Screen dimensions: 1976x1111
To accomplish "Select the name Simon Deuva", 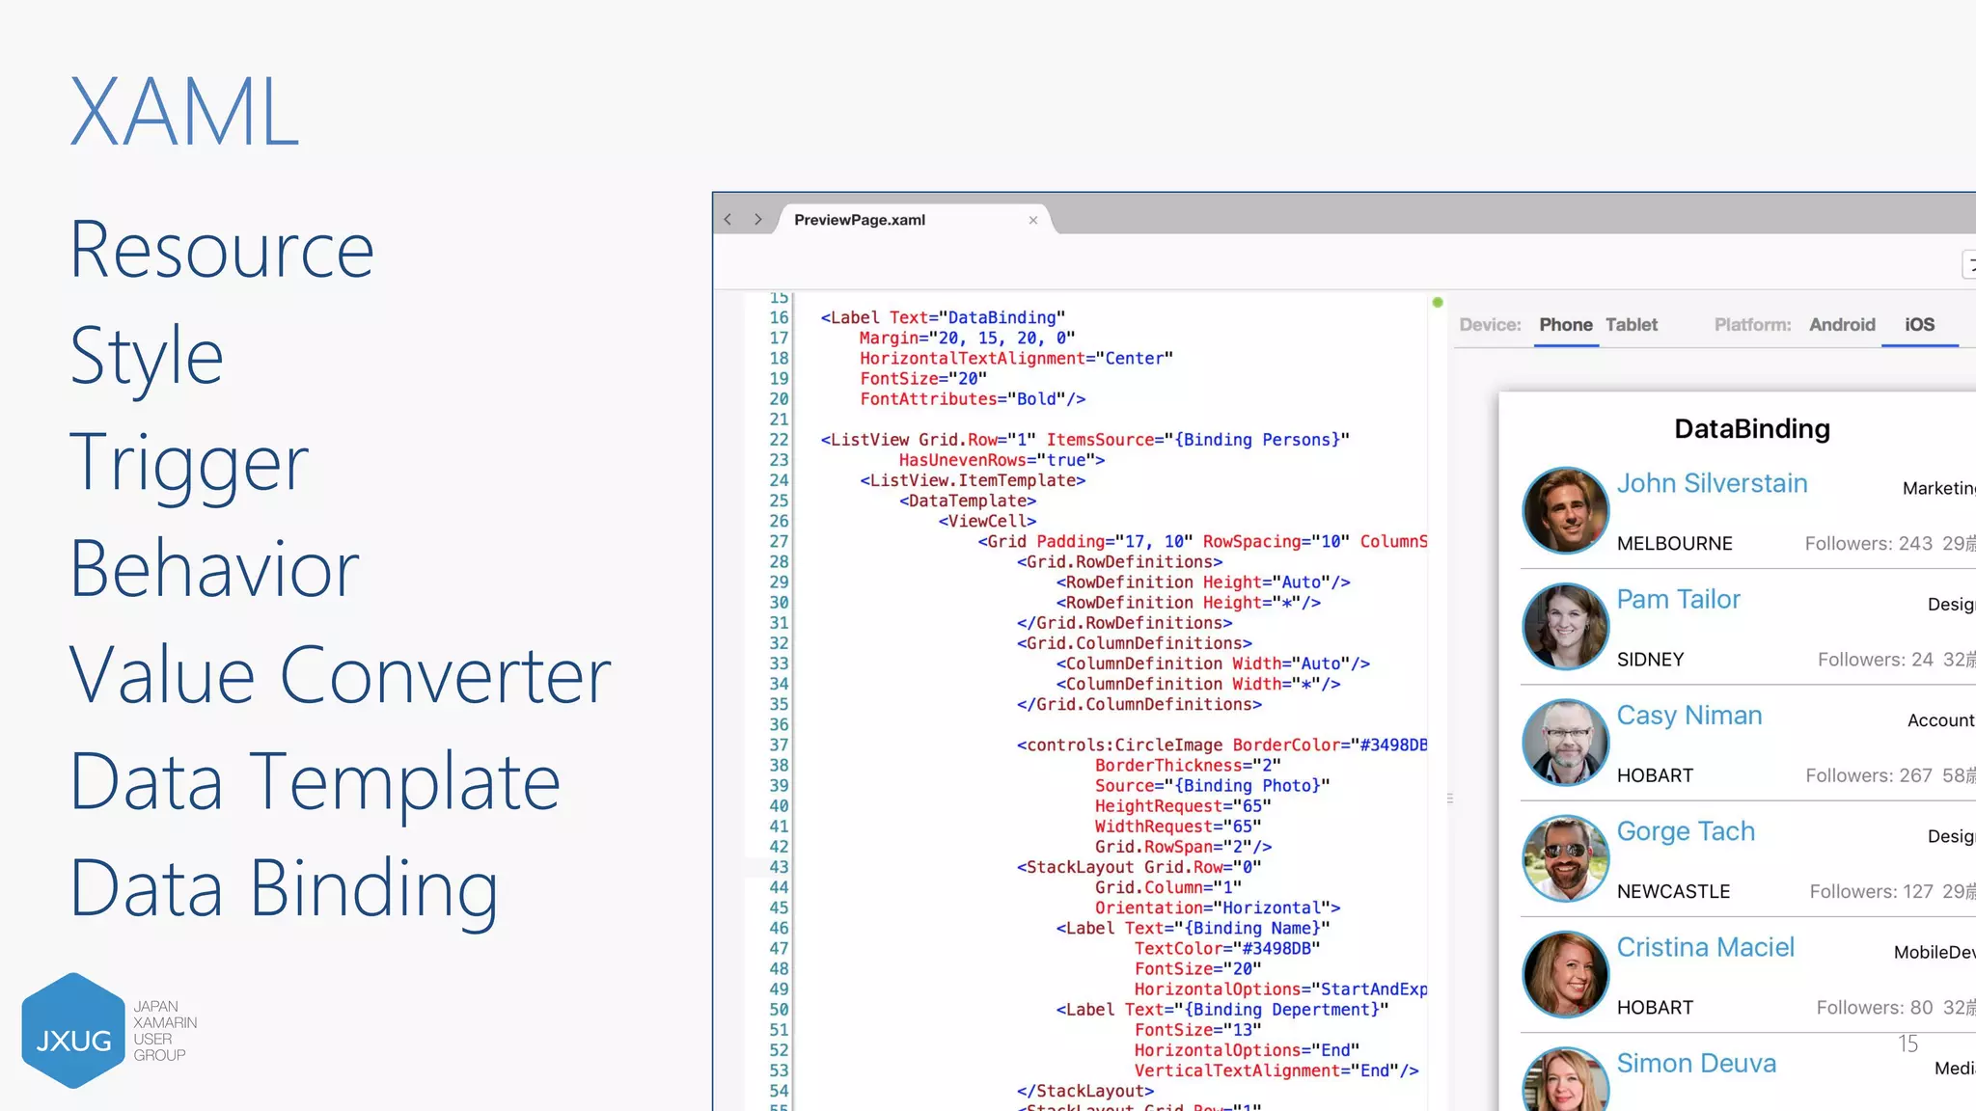I will click(1696, 1063).
